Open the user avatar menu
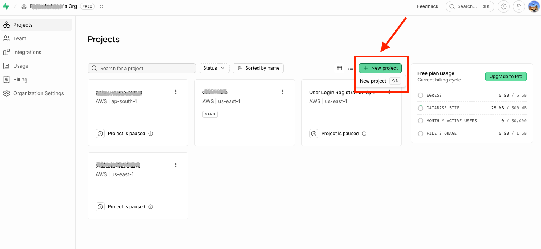The width and height of the screenshot is (541, 249). [x=534, y=6]
